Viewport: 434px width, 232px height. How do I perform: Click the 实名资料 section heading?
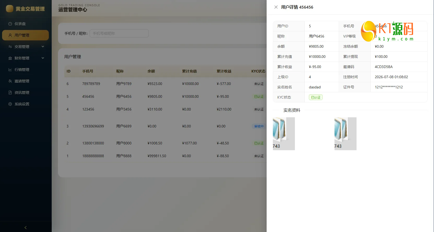pos(292,110)
